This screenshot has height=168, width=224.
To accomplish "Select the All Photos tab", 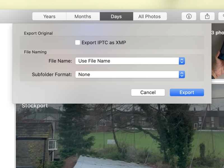I will point(150,16).
